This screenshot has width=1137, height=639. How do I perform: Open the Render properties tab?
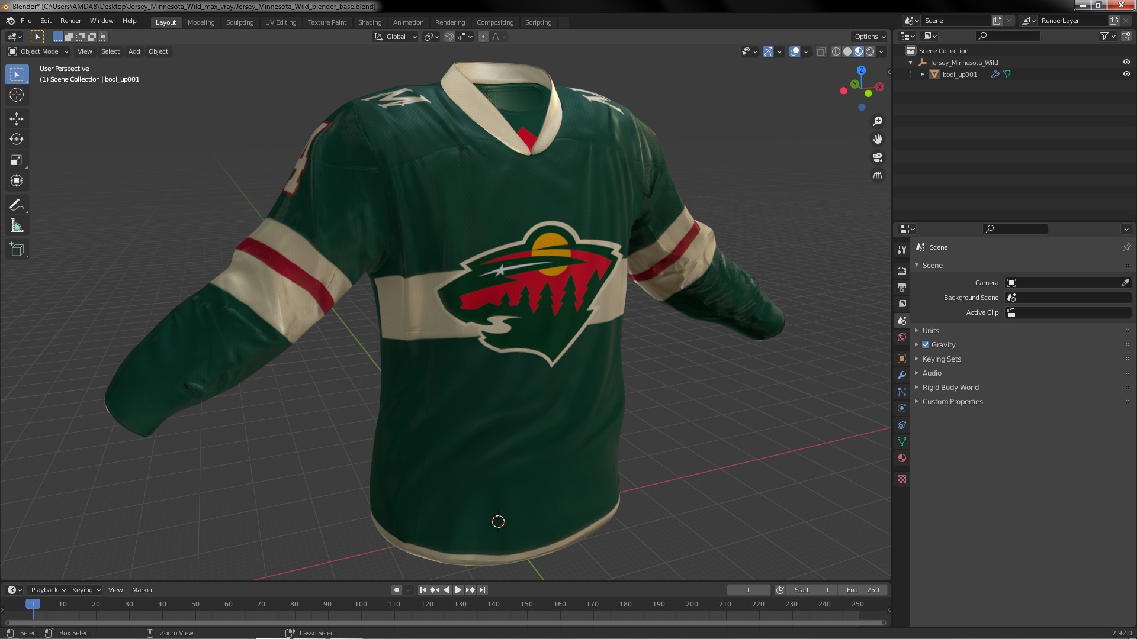coord(901,270)
